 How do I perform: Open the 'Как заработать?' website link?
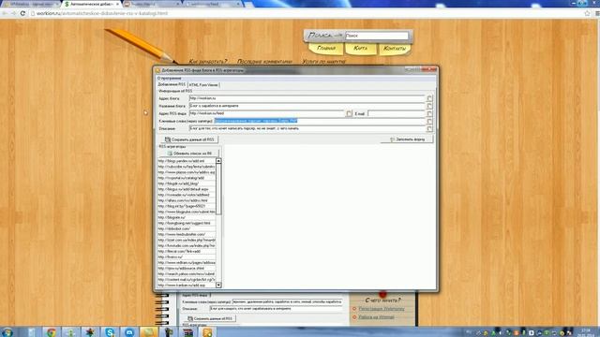pyautogui.click(x=208, y=61)
